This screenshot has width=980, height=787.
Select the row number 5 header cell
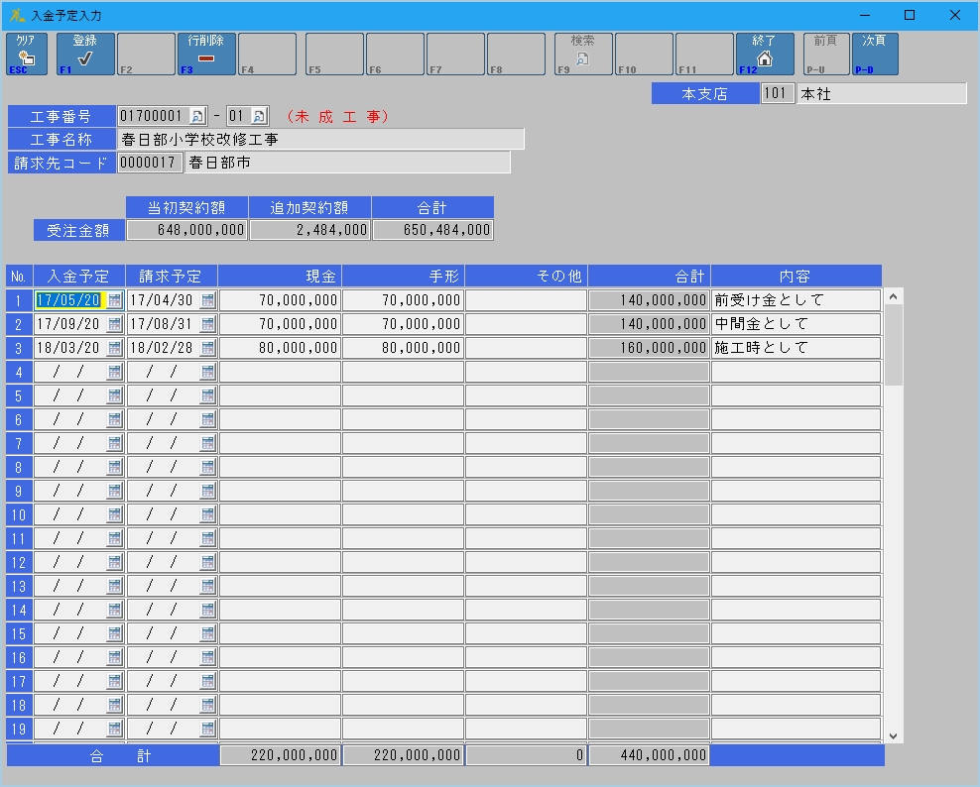tap(19, 395)
